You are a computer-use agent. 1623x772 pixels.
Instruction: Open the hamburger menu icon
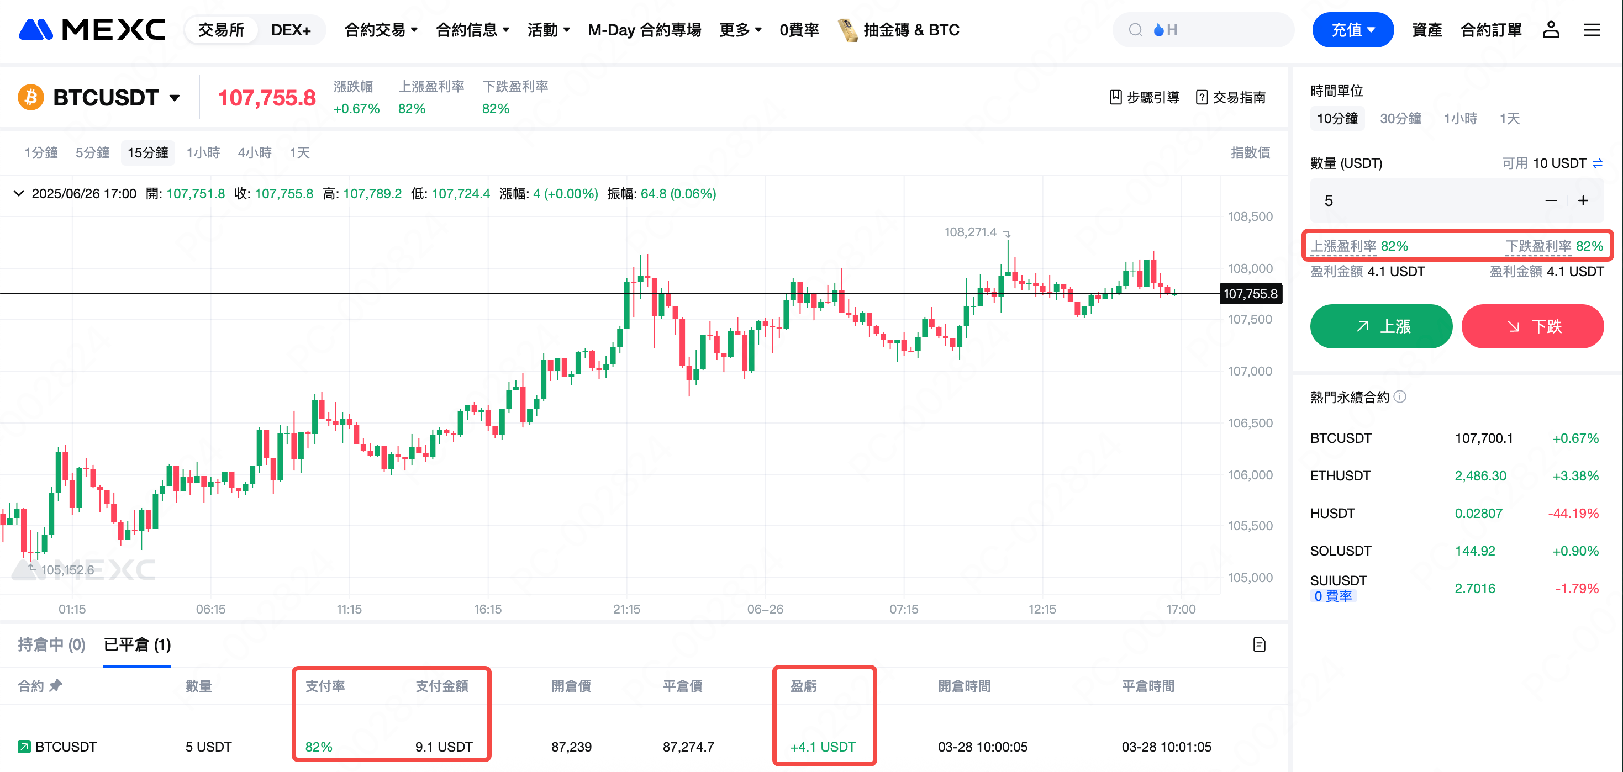click(x=1592, y=30)
